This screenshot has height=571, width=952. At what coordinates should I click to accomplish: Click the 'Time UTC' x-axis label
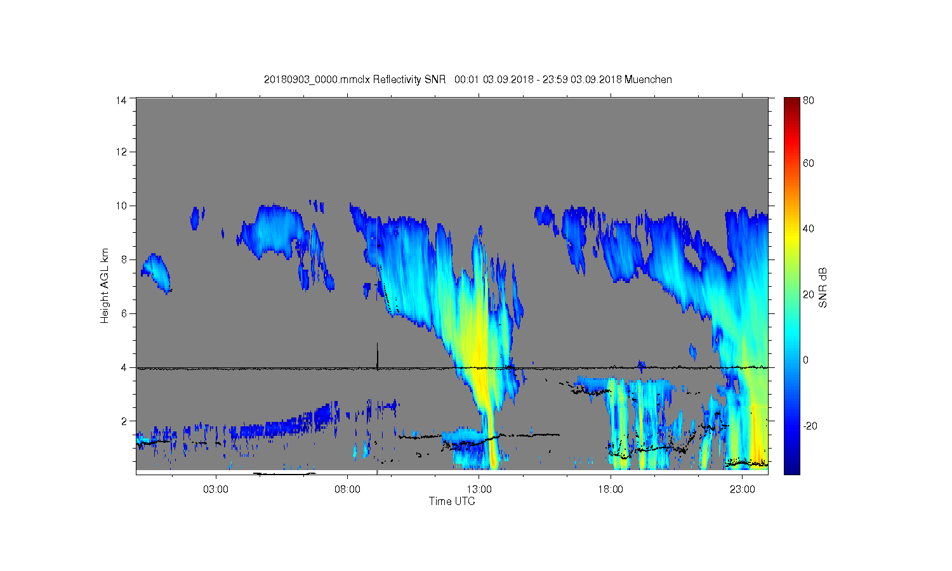click(452, 501)
